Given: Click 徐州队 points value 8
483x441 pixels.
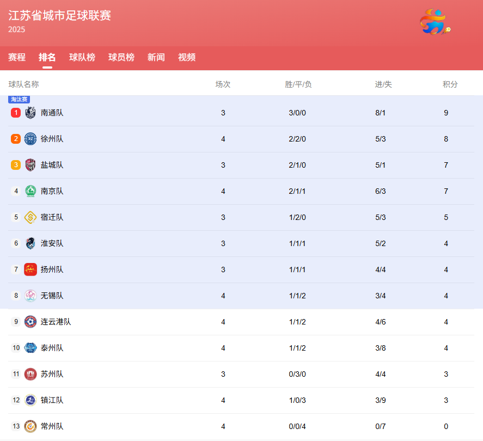Looking at the screenshot, I should tap(446, 139).
